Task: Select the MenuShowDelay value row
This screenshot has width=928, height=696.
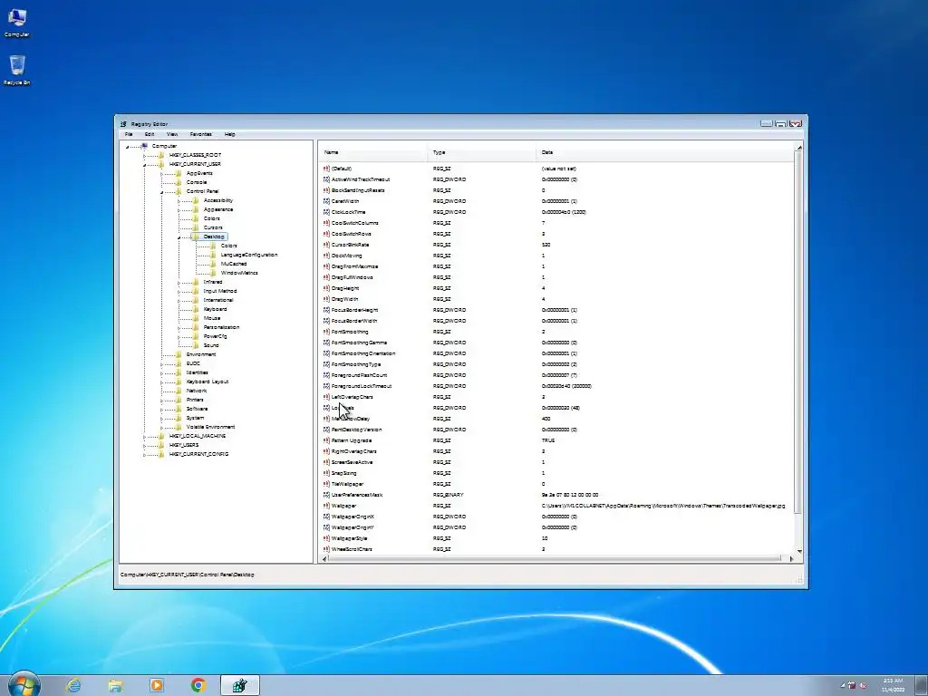Action: point(556,419)
